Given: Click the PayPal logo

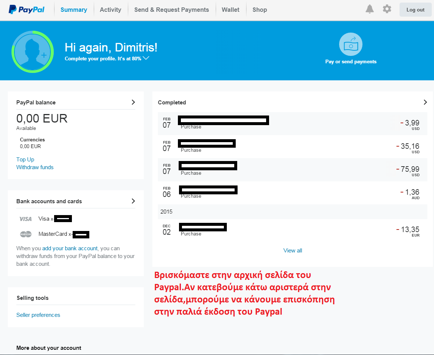Looking at the screenshot, I should point(27,10).
